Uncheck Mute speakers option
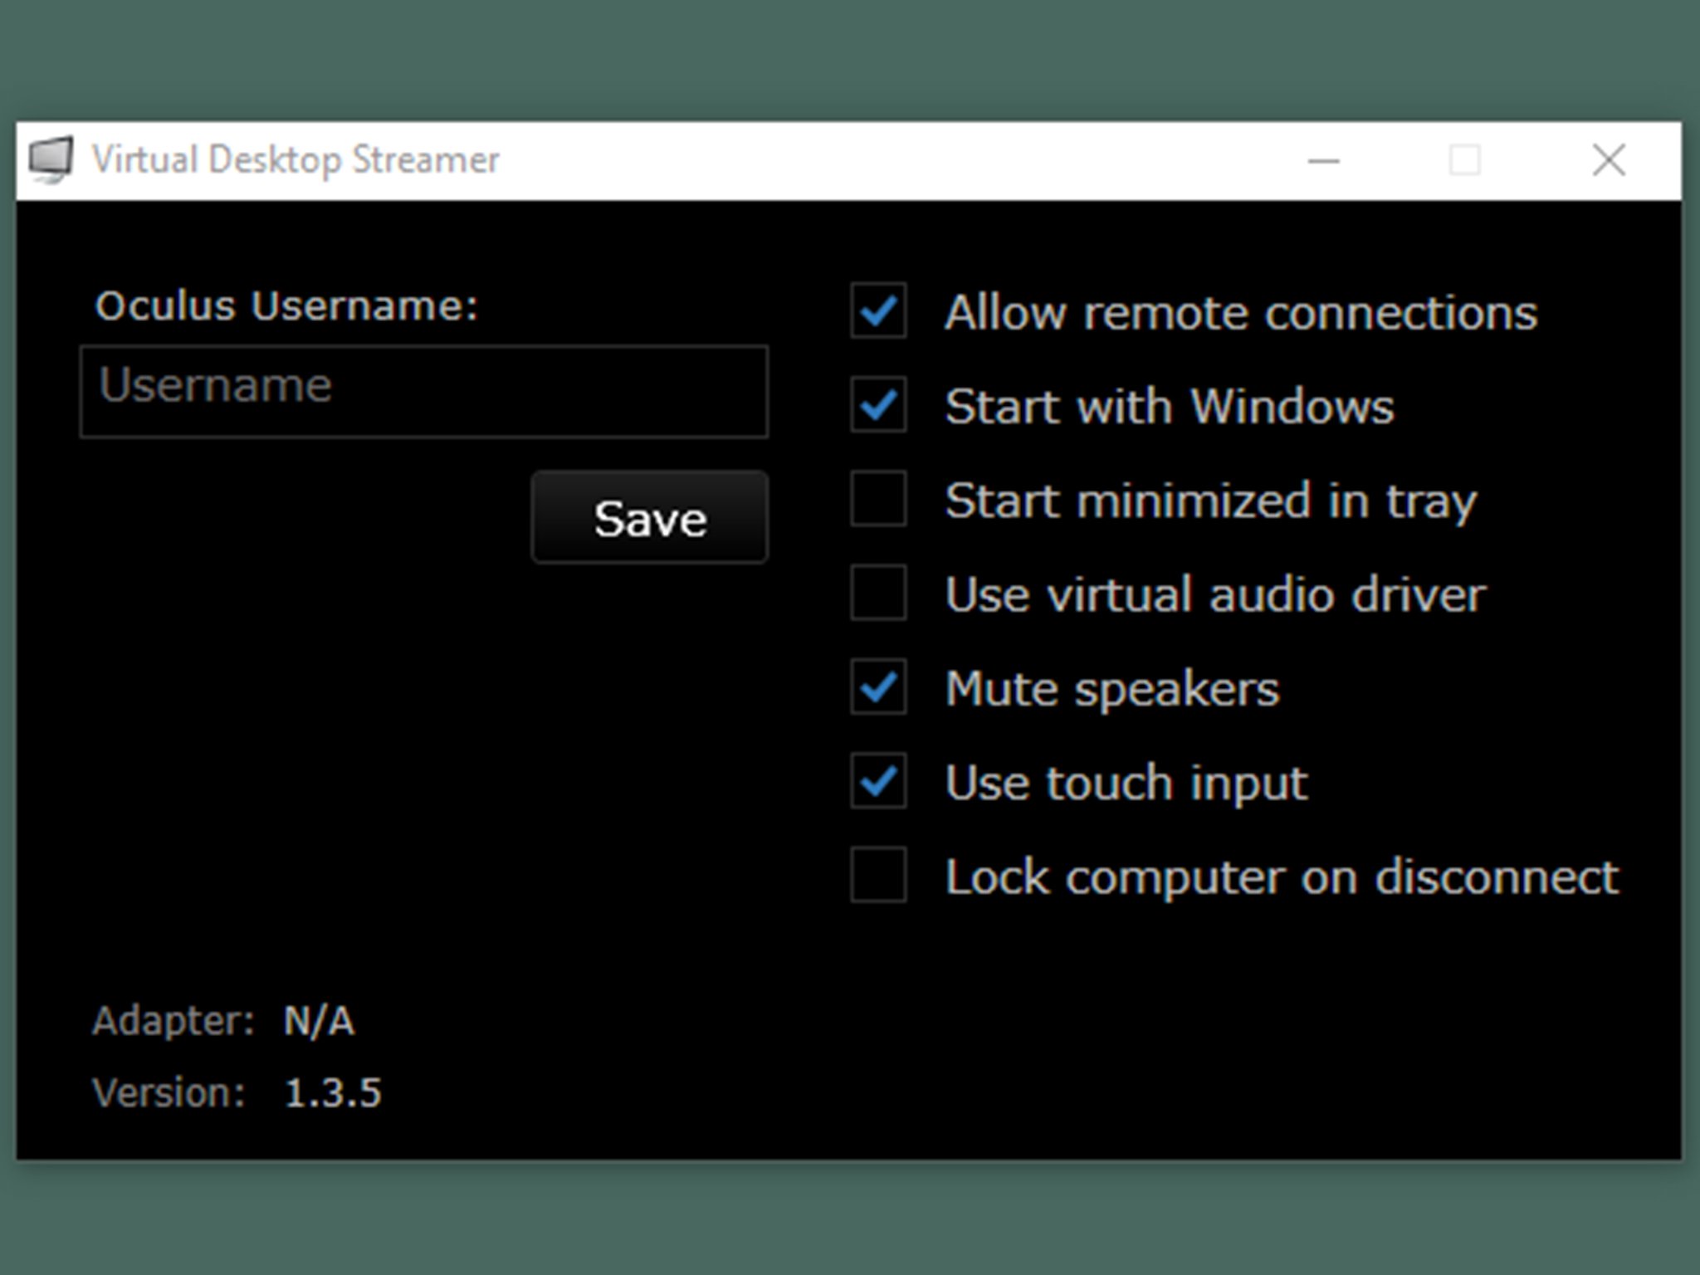This screenshot has width=1700, height=1275. (x=878, y=686)
